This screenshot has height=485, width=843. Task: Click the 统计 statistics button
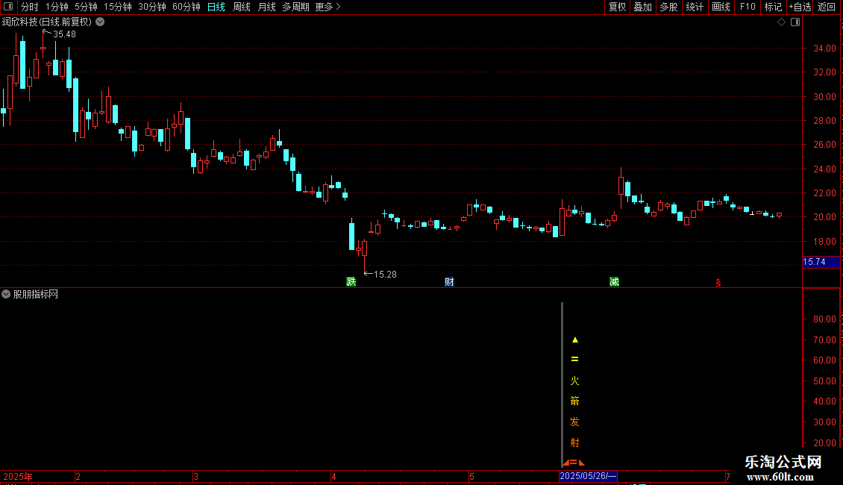point(694,7)
